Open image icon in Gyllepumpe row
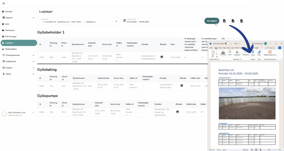 point(177,112)
